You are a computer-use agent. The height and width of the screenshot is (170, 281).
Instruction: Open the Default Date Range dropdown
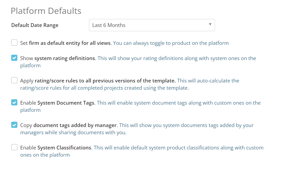click(x=152, y=25)
